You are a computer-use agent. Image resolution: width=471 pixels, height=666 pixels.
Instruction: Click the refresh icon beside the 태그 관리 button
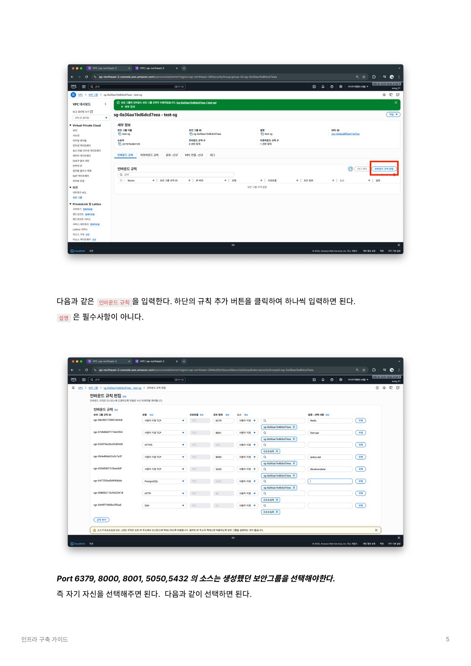pyautogui.click(x=350, y=169)
